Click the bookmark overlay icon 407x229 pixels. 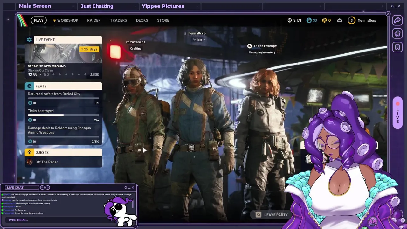(397, 47)
